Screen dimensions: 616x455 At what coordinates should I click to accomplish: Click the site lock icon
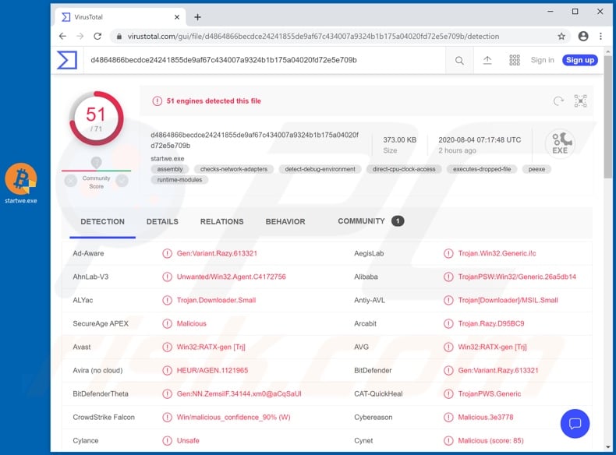[x=119, y=36]
